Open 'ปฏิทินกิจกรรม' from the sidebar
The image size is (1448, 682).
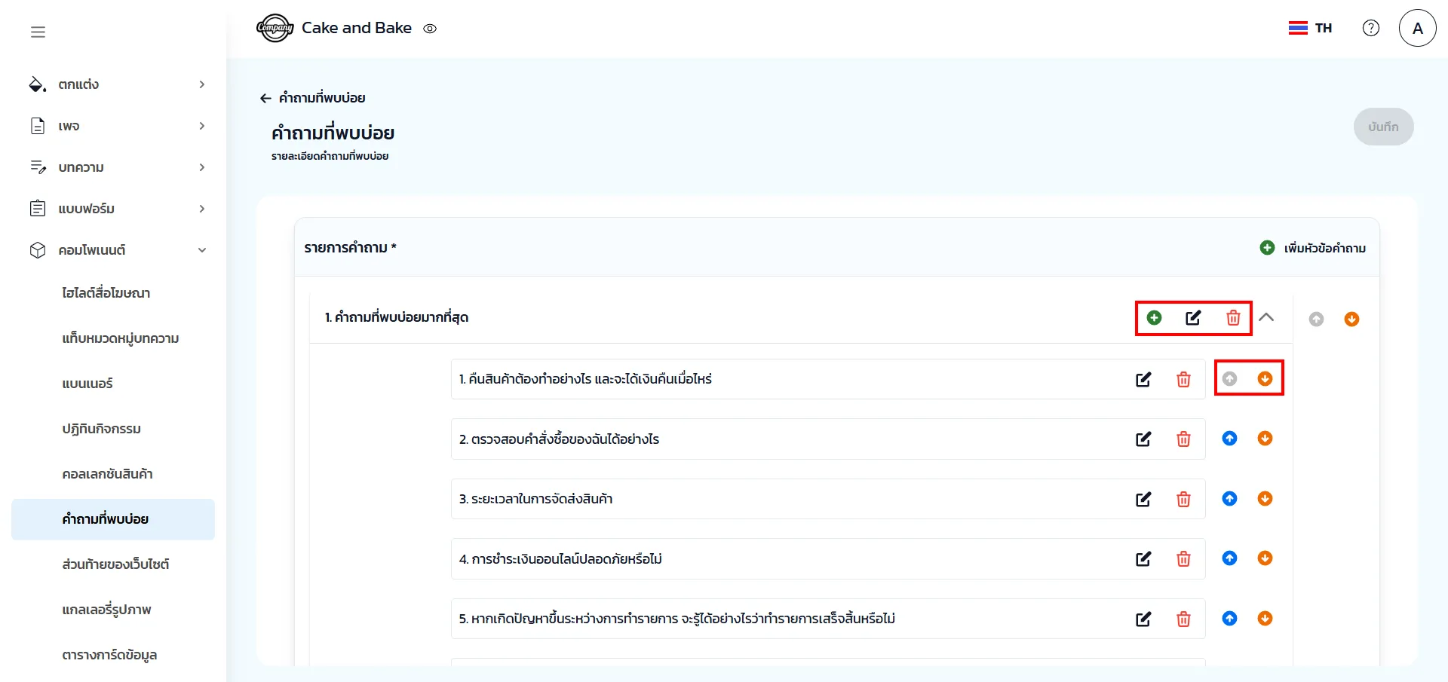click(102, 429)
